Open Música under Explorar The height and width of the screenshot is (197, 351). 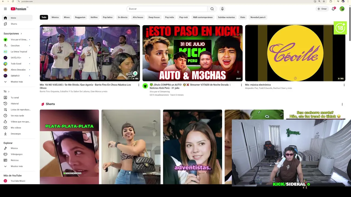(17, 148)
